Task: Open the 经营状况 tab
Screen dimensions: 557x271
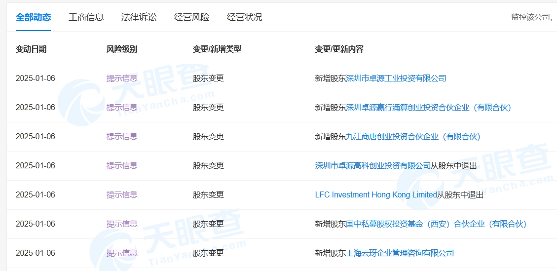Action: coord(245,17)
